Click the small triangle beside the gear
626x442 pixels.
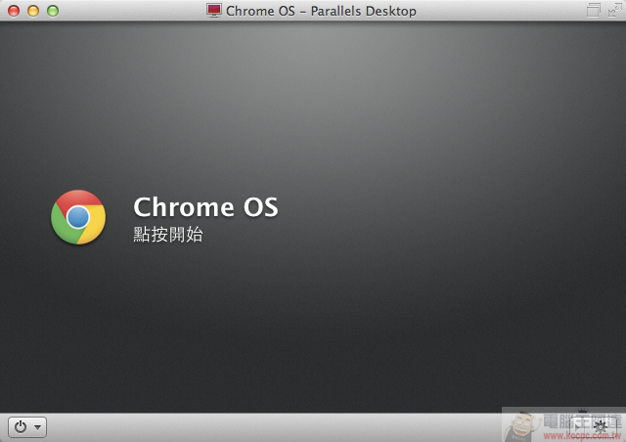[x=576, y=427]
